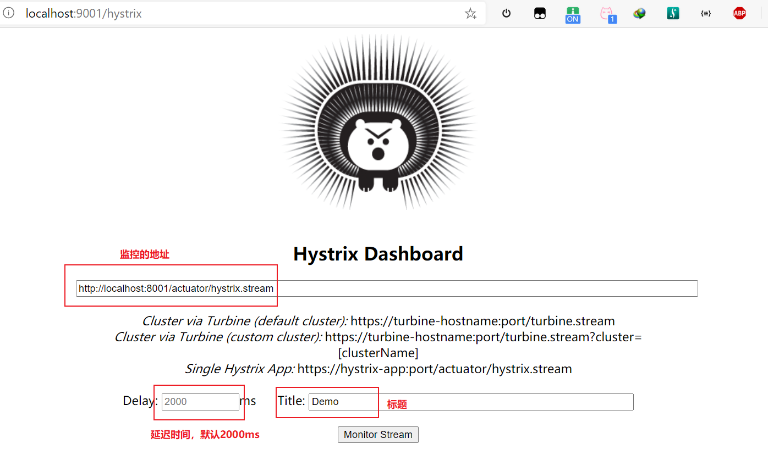Click the 'Cluster via Turbine (default cluster):' text
The image size is (768, 466).
[x=245, y=321]
